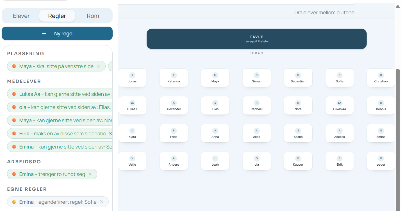Select Sofie's desk
The height and width of the screenshot is (211, 403).
tap(340, 78)
